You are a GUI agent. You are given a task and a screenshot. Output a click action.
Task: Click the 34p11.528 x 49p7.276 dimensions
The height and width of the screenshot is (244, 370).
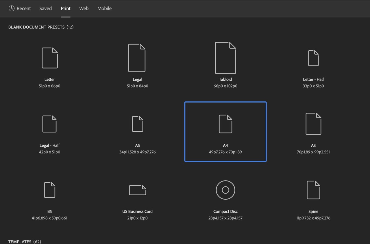coord(138,152)
